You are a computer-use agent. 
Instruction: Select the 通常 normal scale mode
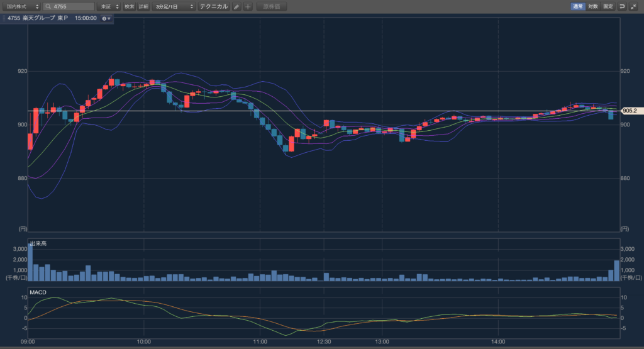[x=578, y=6]
